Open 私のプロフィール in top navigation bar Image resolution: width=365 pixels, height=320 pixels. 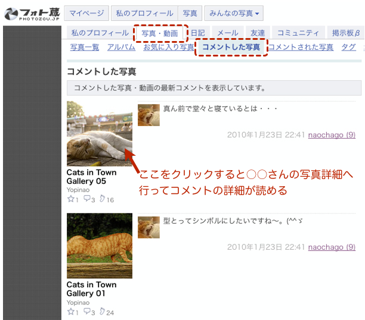[x=144, y=13]
